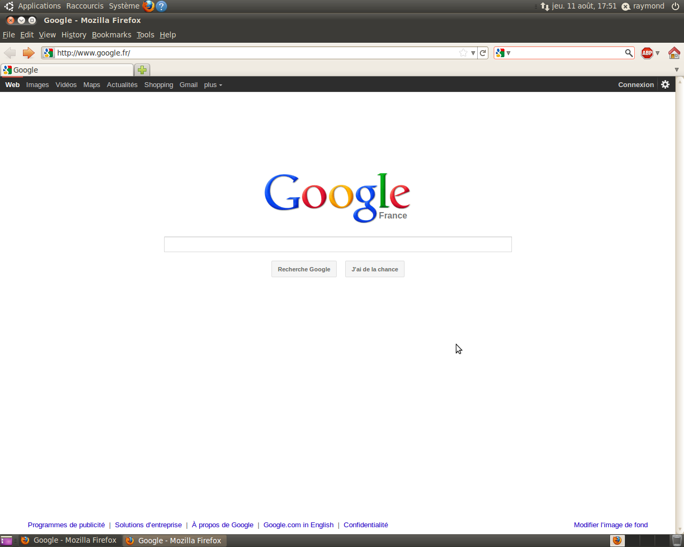Click the Google site icon in address bar

tap(49, 53)
